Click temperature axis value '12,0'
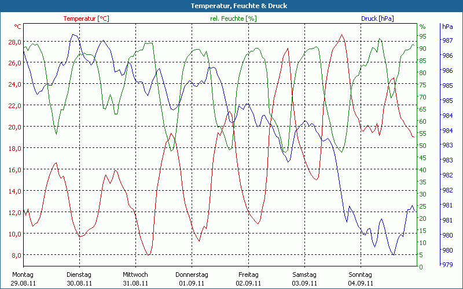 (15, 213)
